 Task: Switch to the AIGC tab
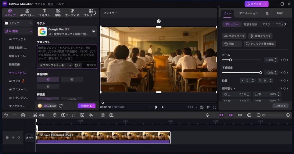click(x=280, y=13)
